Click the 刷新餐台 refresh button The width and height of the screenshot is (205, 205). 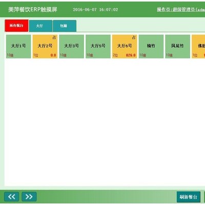pos(189,197)
